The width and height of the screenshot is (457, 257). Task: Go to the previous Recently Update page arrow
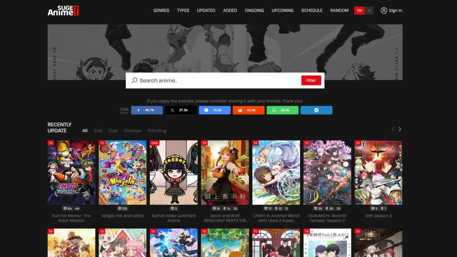393,129
